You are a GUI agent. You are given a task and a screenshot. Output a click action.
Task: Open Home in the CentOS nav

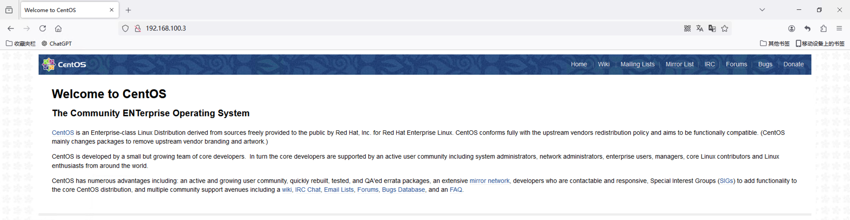(579, 64)
